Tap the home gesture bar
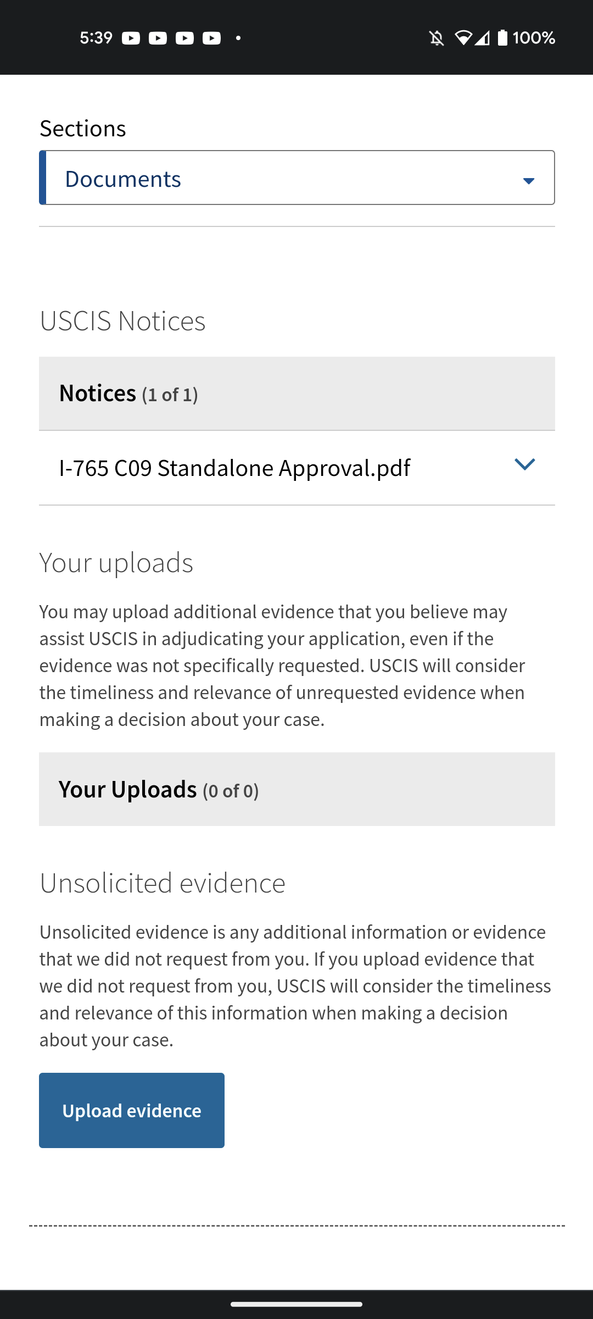 pyautogui.click(x=296, y=1304)
